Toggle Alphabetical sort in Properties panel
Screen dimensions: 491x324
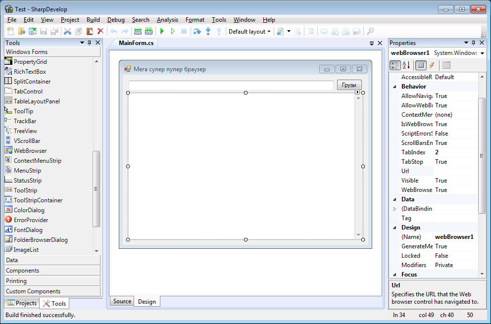[406, 65]
